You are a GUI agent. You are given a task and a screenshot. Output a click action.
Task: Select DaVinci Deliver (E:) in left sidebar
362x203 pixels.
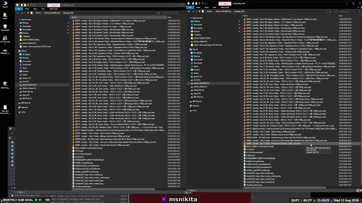(29, 85)
